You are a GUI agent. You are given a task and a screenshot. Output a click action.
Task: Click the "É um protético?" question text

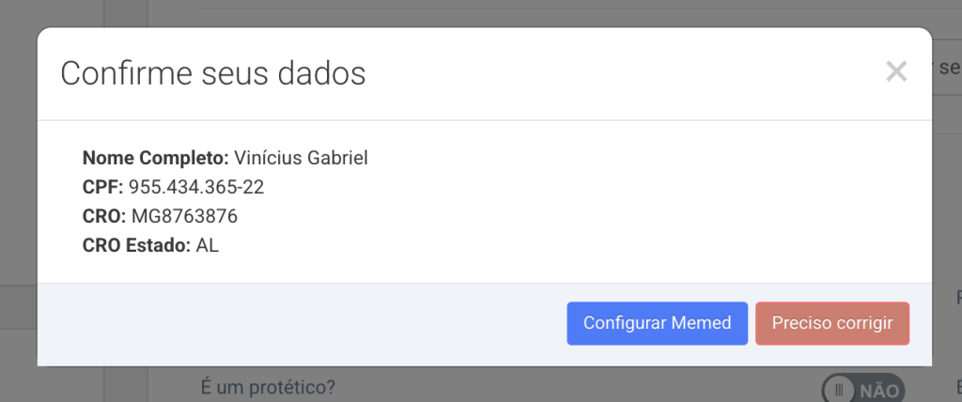pos(269,387)
